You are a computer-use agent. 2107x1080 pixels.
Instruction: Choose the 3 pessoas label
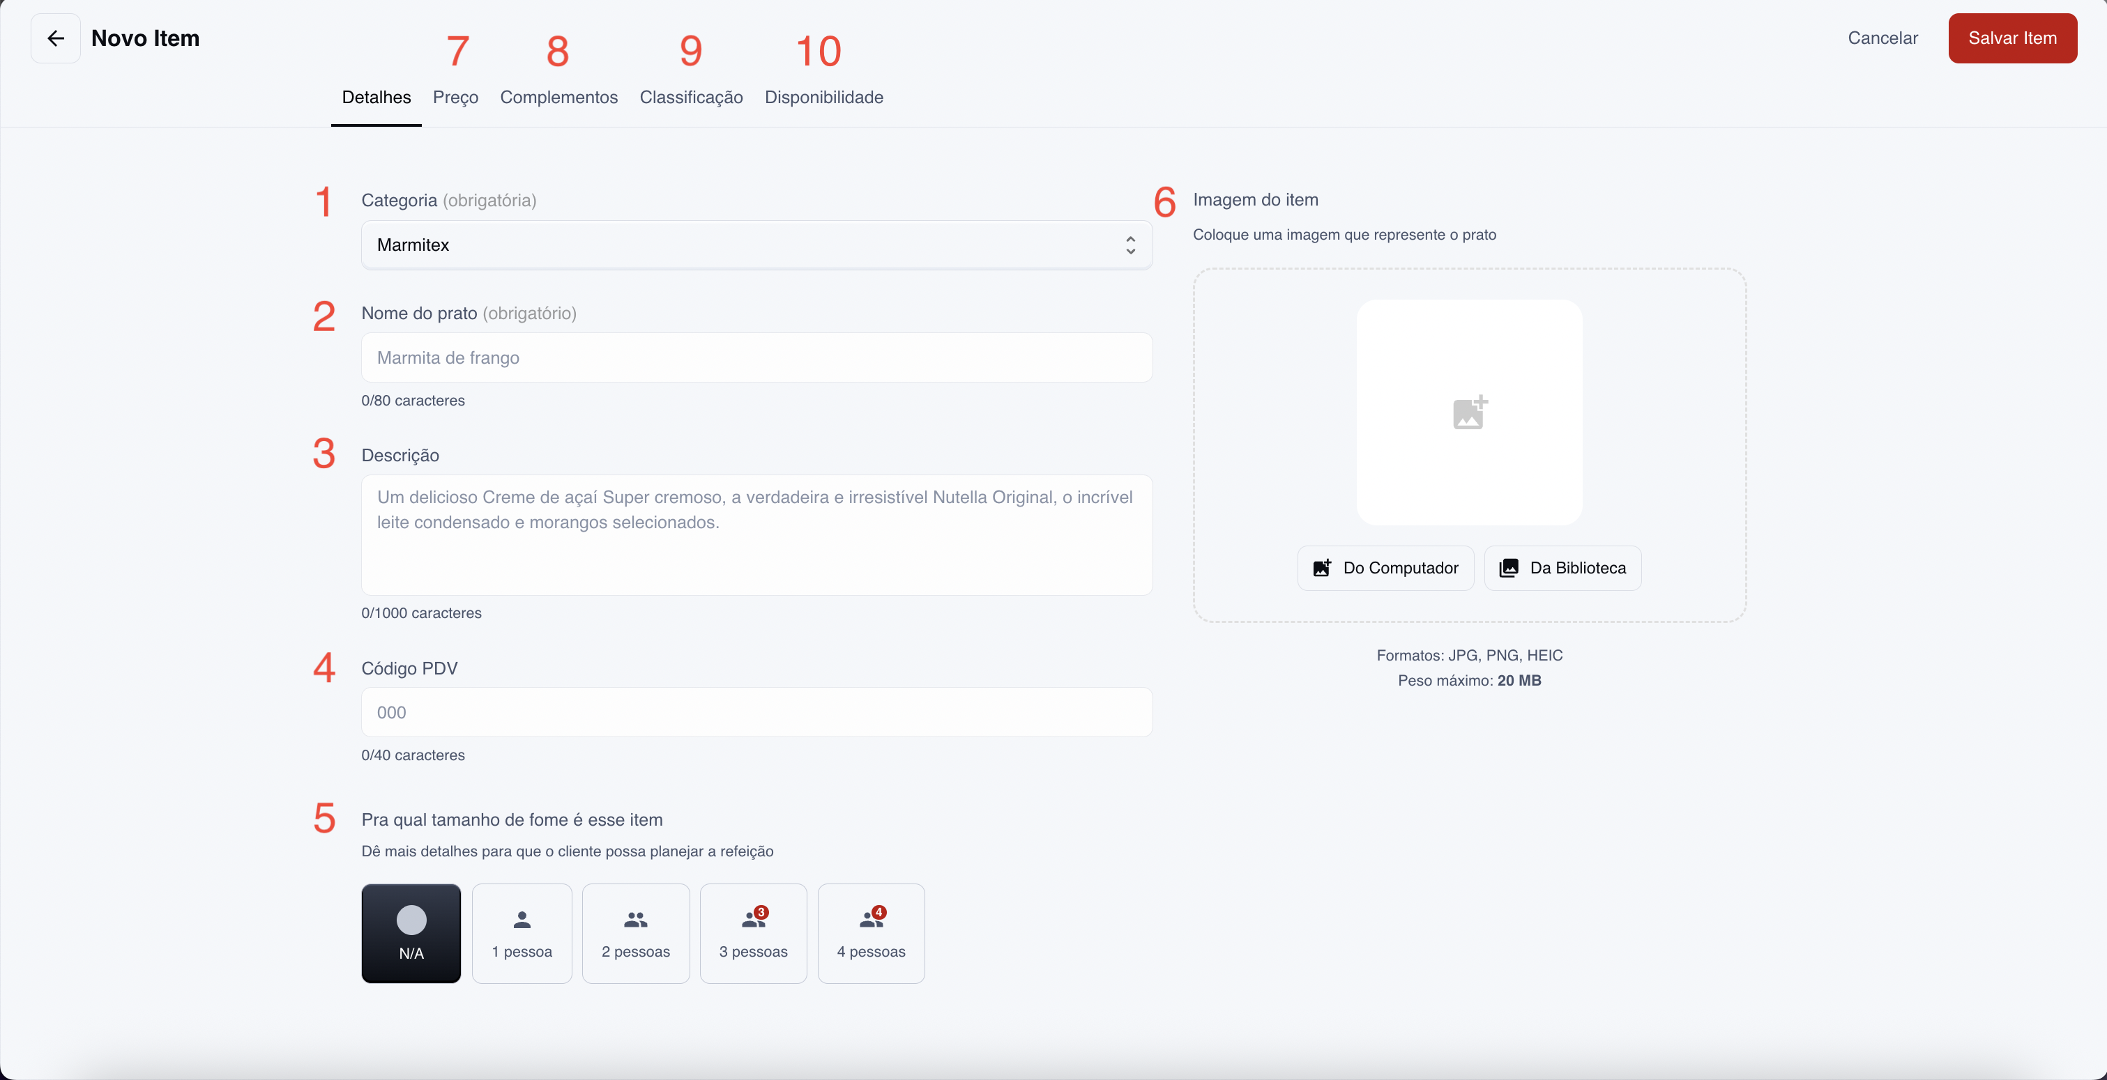[x=753, y=952]
